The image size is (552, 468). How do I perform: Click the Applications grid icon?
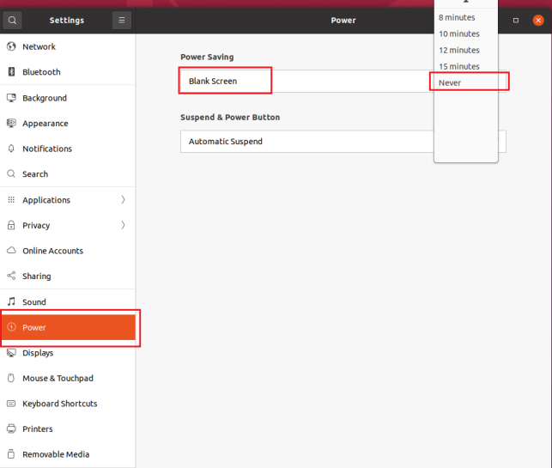[11, 200]
